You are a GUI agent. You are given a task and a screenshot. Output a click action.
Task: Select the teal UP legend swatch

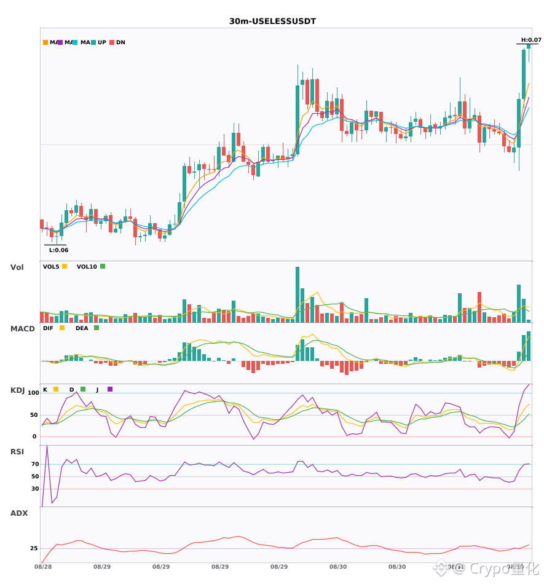coord(93,42)
